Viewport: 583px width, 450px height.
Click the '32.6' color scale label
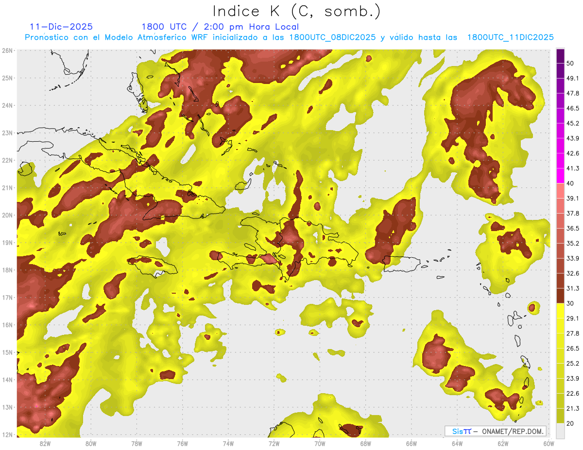click(573, 274)
